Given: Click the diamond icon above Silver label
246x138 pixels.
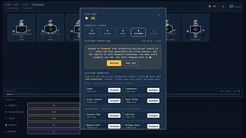Looking at the screenshot, I should [x=107, y=31].
